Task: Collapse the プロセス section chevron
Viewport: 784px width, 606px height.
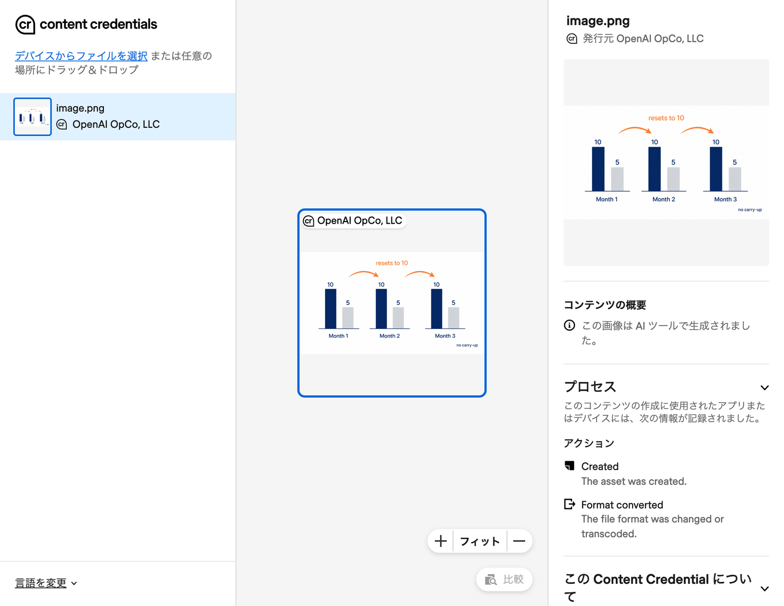Action: tap(764, 388)
